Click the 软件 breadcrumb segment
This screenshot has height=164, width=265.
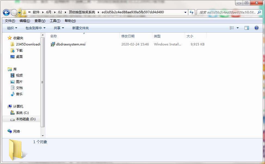pyautogui.click(x=36, y=12)
